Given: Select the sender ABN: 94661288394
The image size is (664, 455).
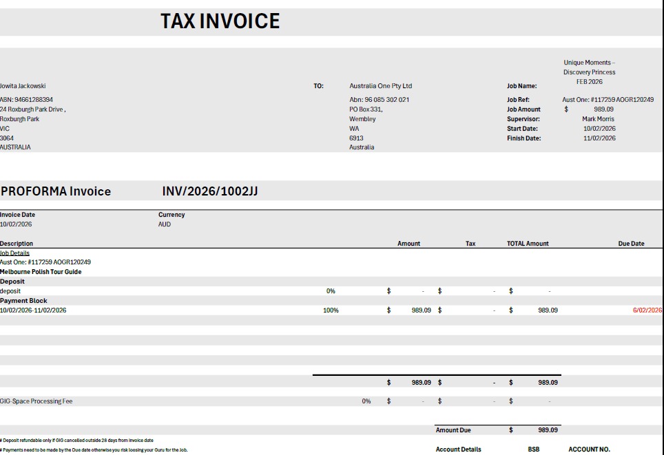Looking at the screenshot, I should (26, 99).
